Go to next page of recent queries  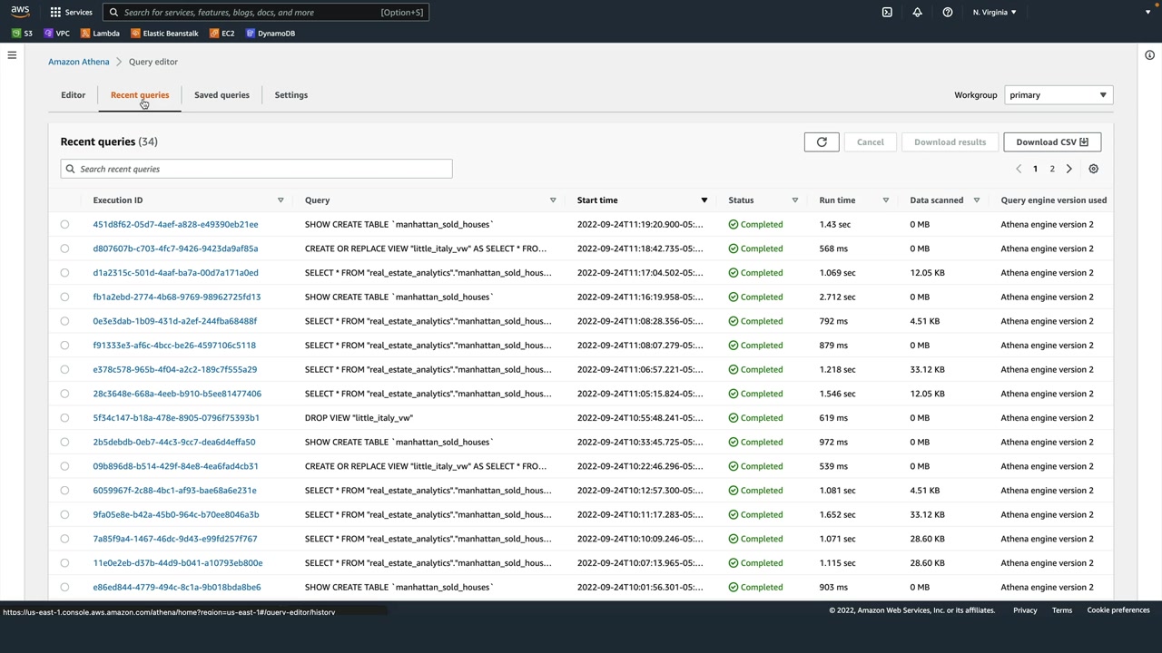1068,169
